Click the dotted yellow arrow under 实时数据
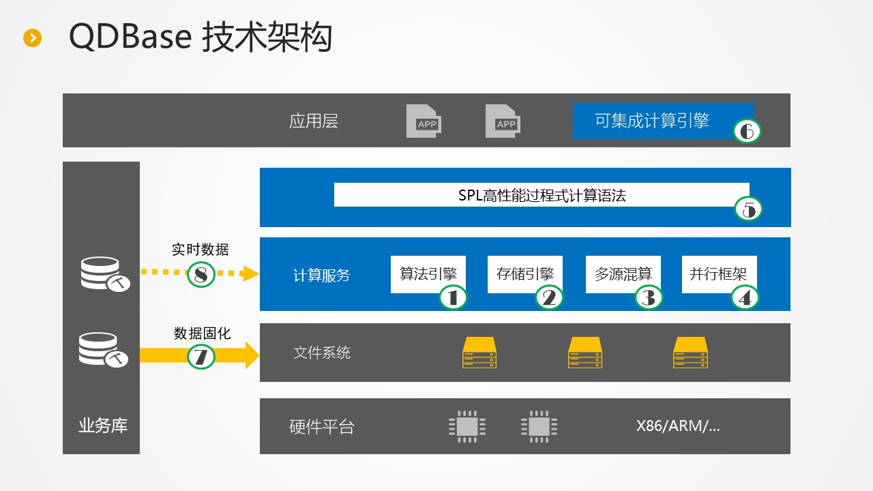 point(201,274)
